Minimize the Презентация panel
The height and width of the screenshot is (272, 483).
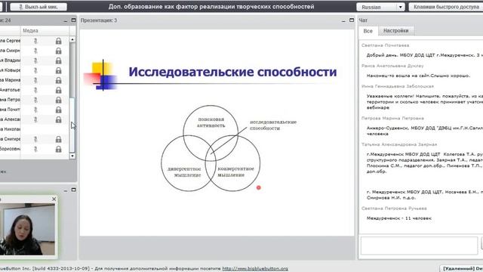tap(343, 20)
